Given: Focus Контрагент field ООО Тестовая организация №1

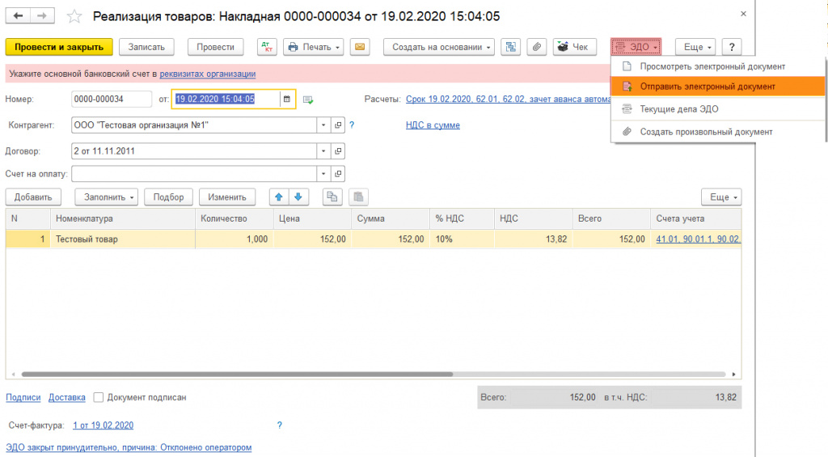Looking at the screenshot, I should point(194,125).
